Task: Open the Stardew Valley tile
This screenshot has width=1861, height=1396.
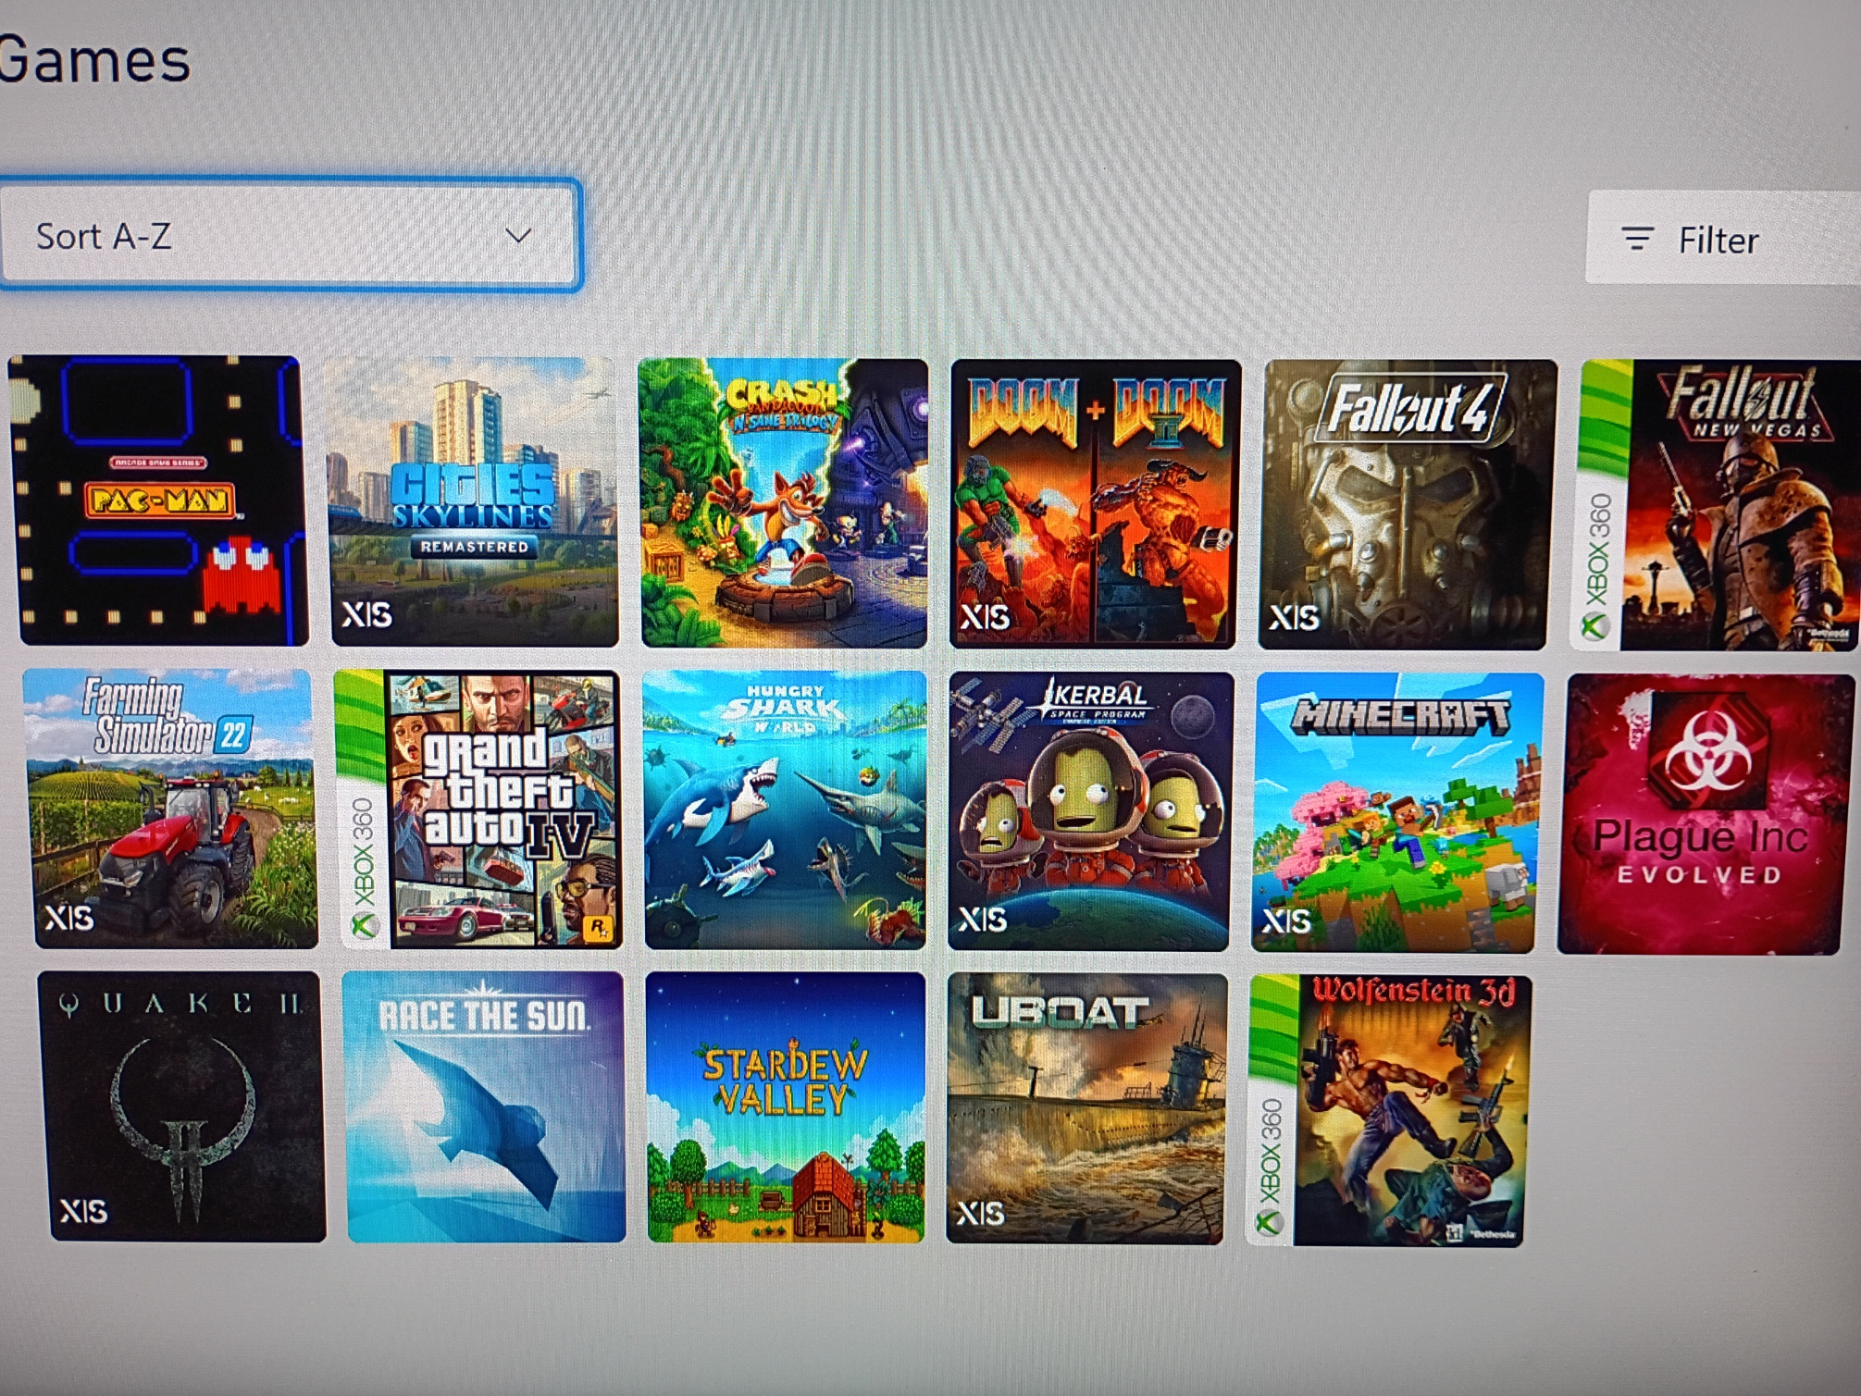Action: (x=786, y=1107)
